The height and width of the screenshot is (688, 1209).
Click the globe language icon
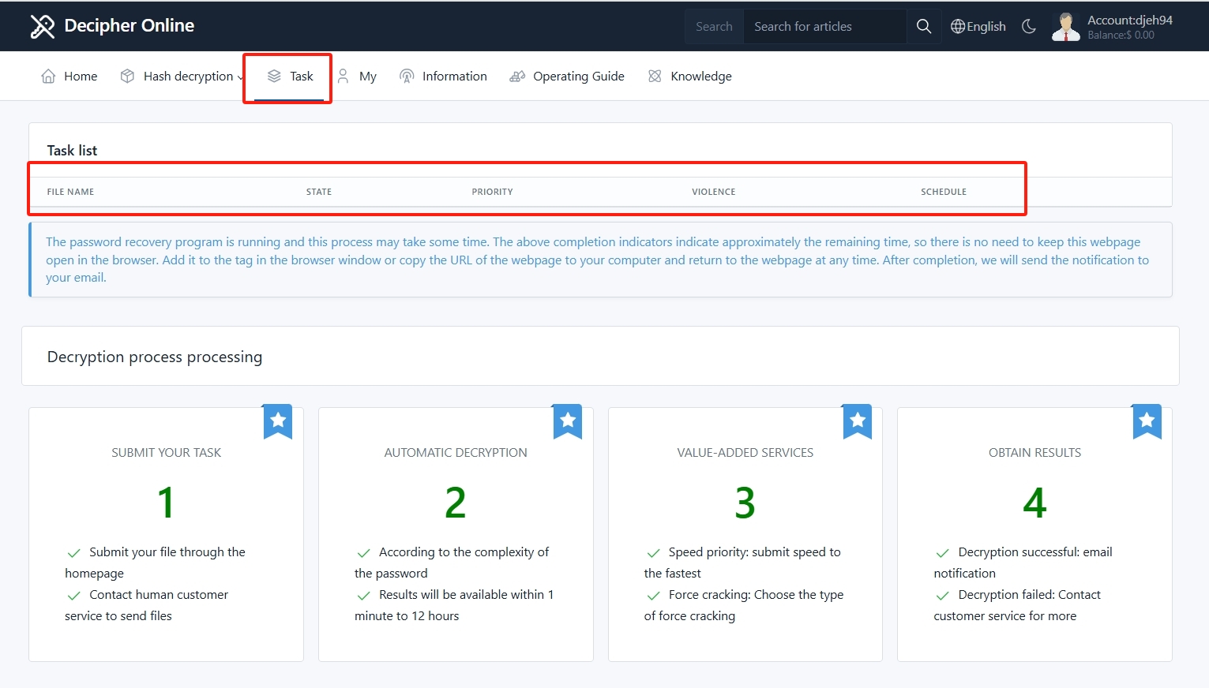point(957,26)
